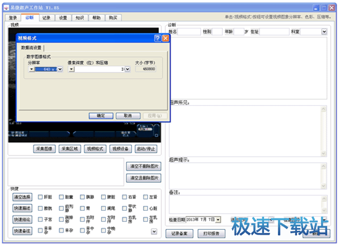Click the 快速备注 button

tap(22, 231)
